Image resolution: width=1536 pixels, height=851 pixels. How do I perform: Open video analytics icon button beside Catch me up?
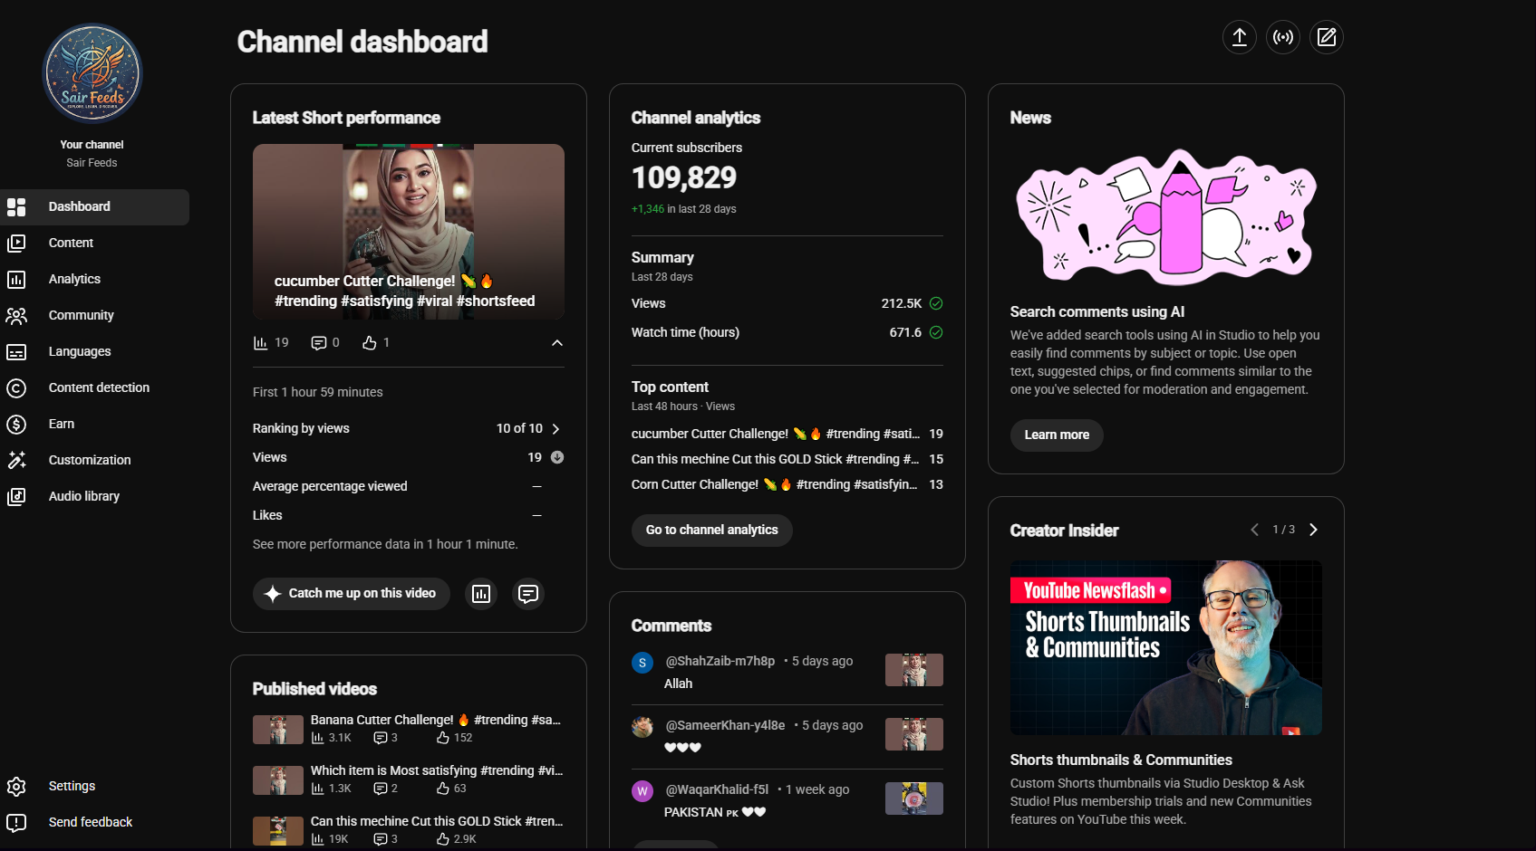[481, 594]
